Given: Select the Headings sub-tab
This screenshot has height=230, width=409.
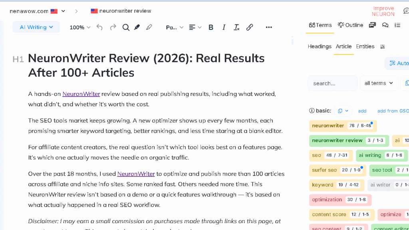Looking at the screenshot, I should pos(320,46).
